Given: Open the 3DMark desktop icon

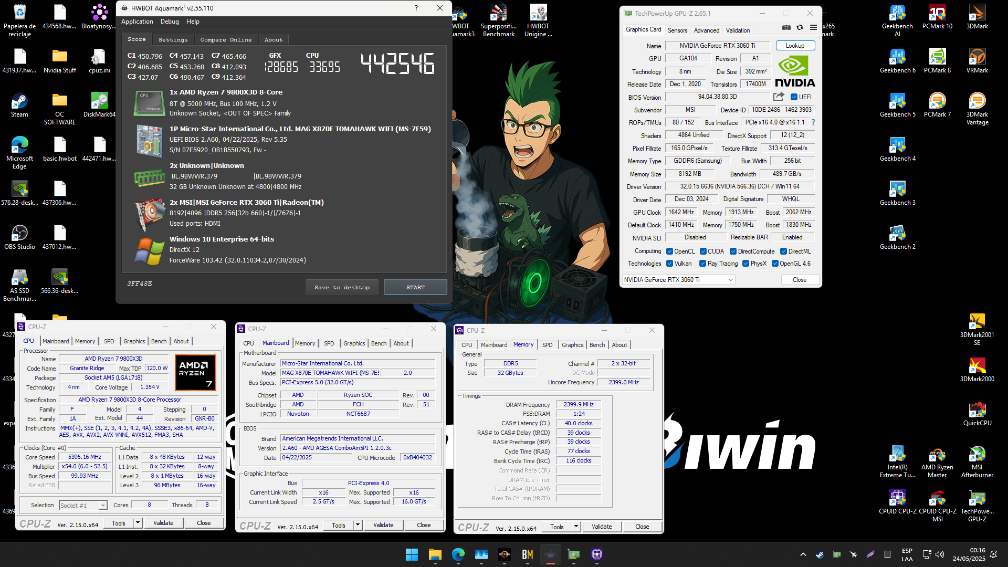Looking at the screenshot, I should click(x=977, y=17).
